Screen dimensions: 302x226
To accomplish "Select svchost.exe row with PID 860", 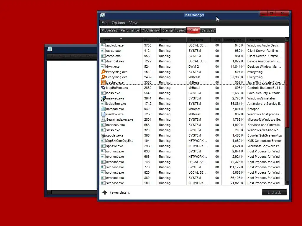I will 192,178.
